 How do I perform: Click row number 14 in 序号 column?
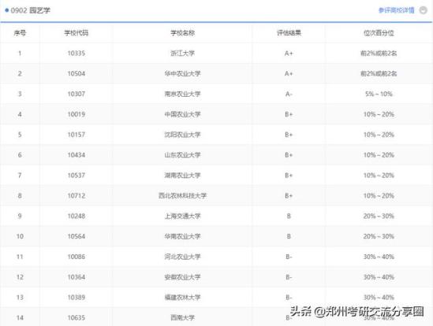click(x=20, y=318)
